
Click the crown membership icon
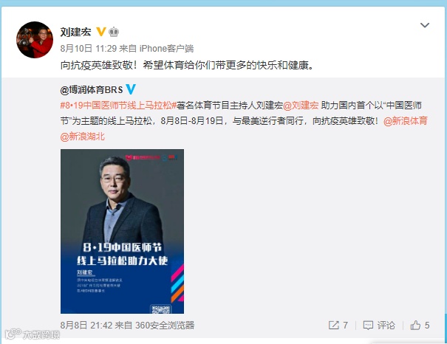tap(114, 32)
